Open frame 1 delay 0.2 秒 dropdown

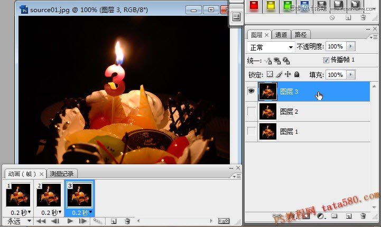(x=21, y=213)
